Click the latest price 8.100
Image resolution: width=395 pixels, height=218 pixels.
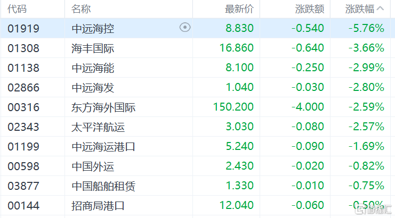(x=239, y=68)
